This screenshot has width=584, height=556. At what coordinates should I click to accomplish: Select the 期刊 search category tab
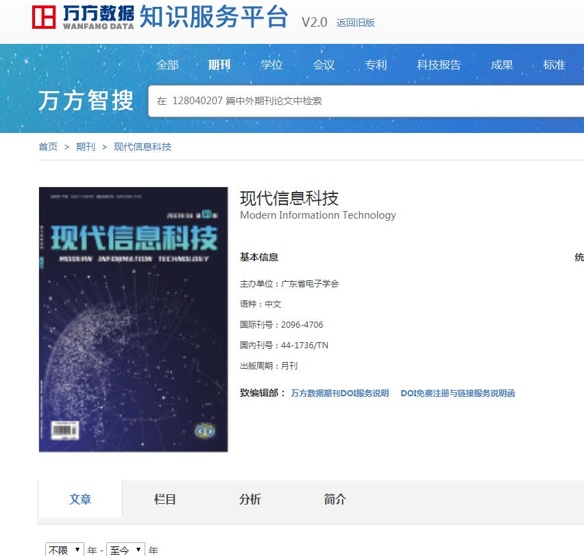point(219,65)
